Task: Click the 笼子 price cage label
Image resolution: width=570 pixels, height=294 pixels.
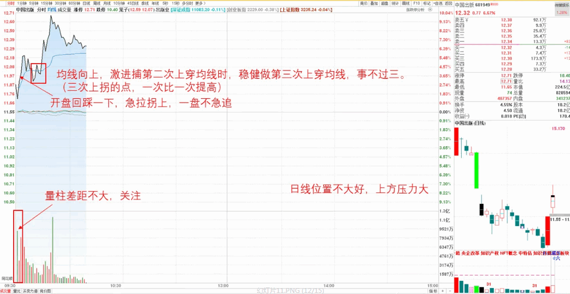Action: pos(124,10)
